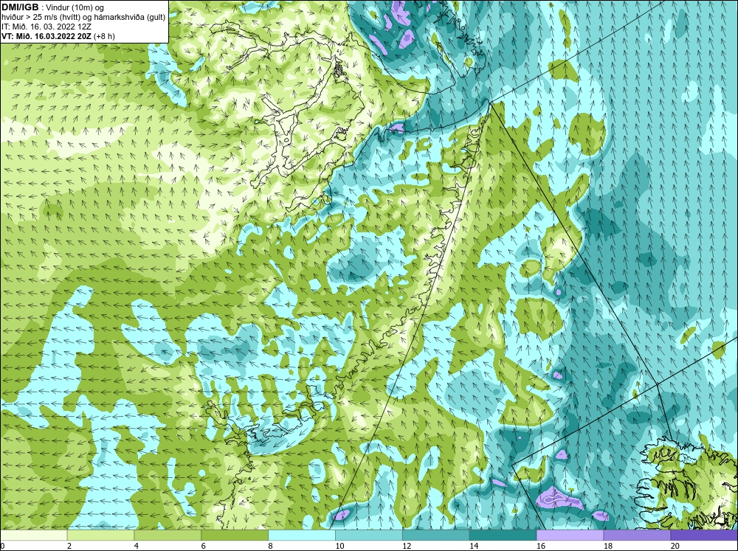
Task: Select the dark teal 14–16 m/s legend swatch
Action: [503, 536]
